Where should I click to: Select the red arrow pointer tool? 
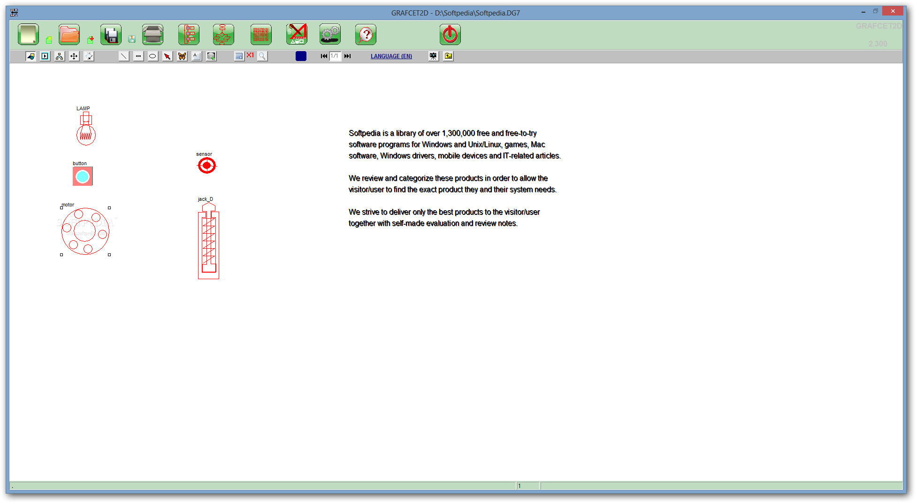(x=167, y=56)
